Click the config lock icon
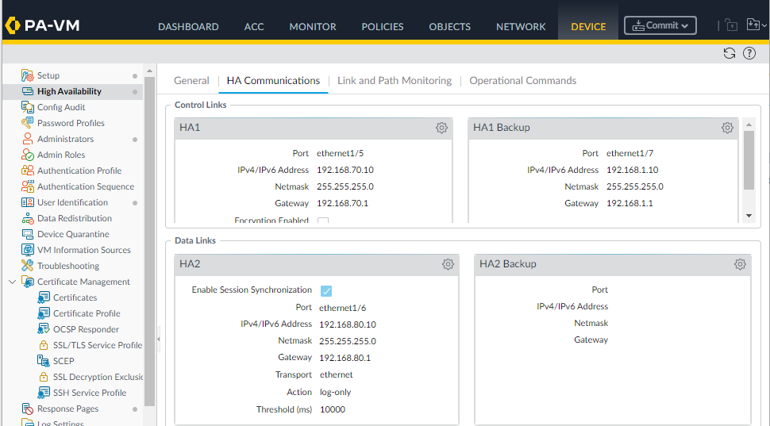Screen dimensions: 770x426 tap(730, 25)
